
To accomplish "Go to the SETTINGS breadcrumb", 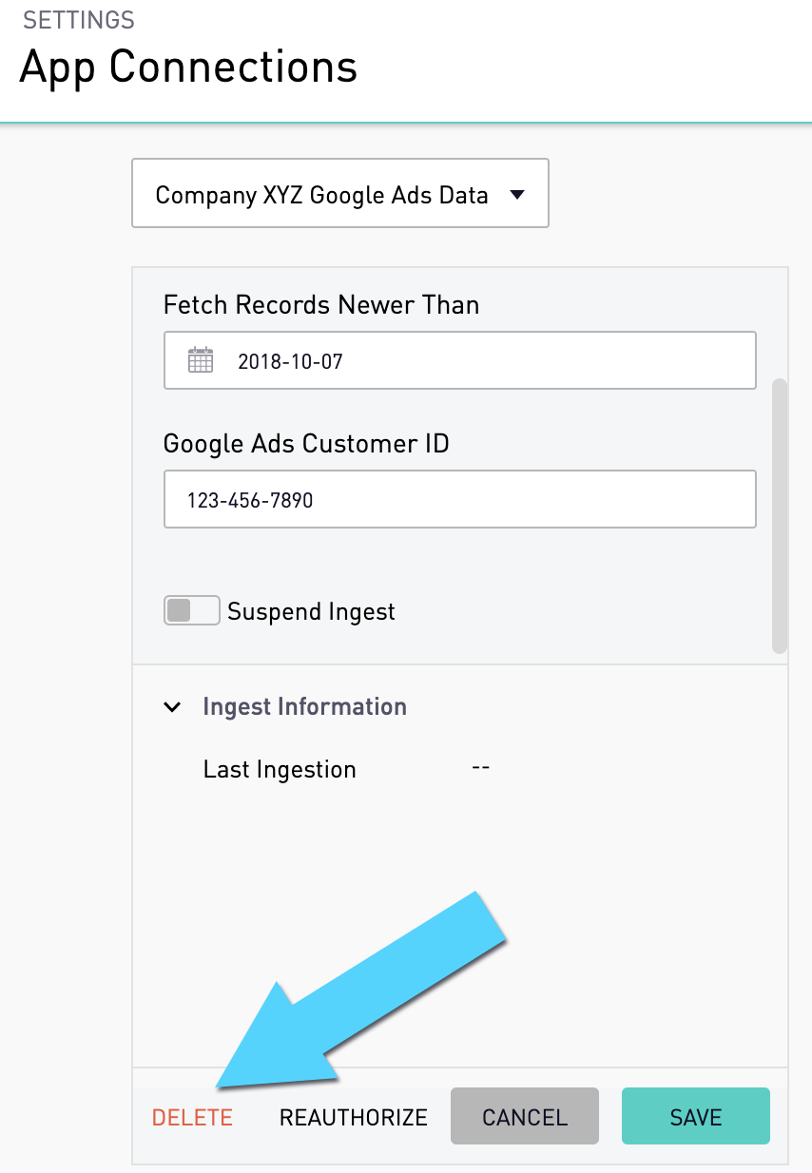I will (x=79, y=20).
